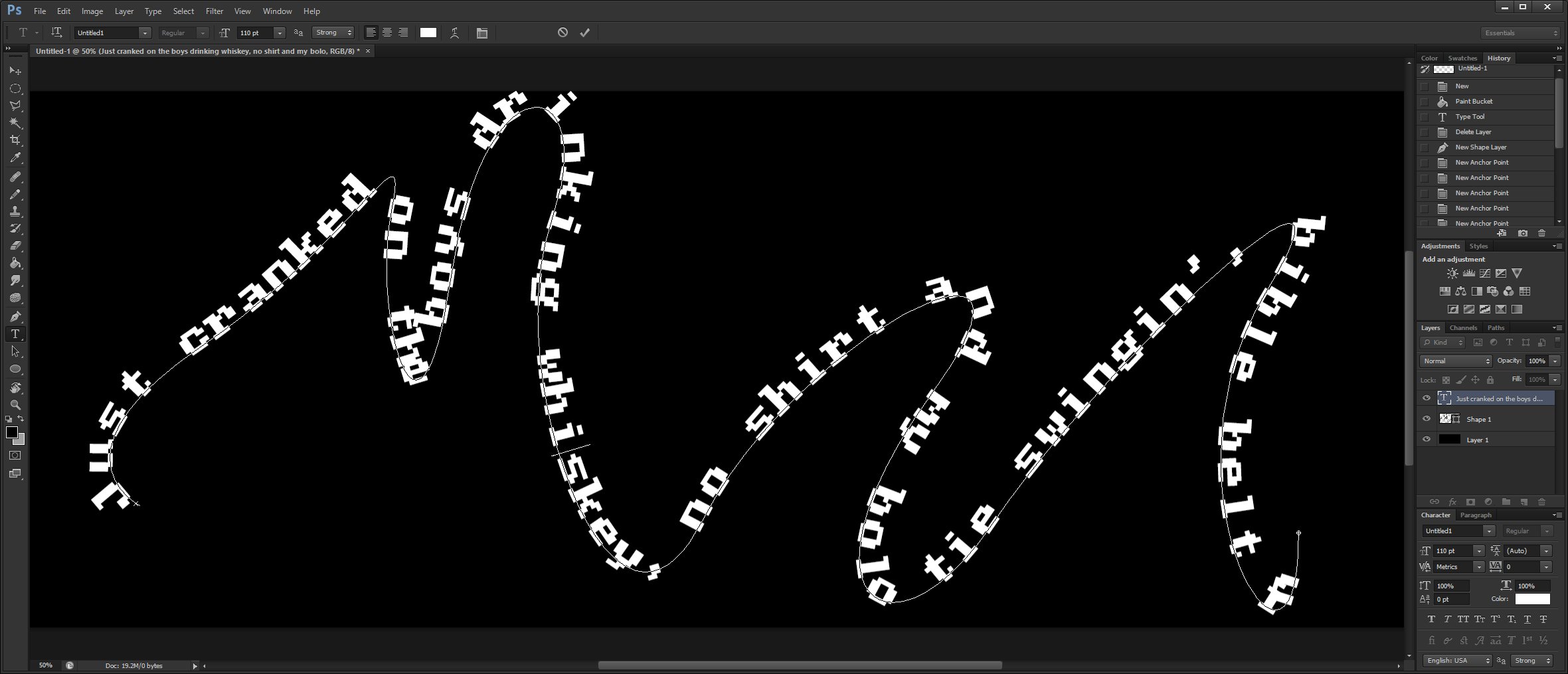Toggle visibility of the text layer

1426,398
